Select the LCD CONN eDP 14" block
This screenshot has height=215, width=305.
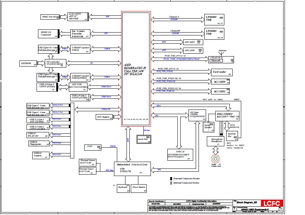click(78, 17)
